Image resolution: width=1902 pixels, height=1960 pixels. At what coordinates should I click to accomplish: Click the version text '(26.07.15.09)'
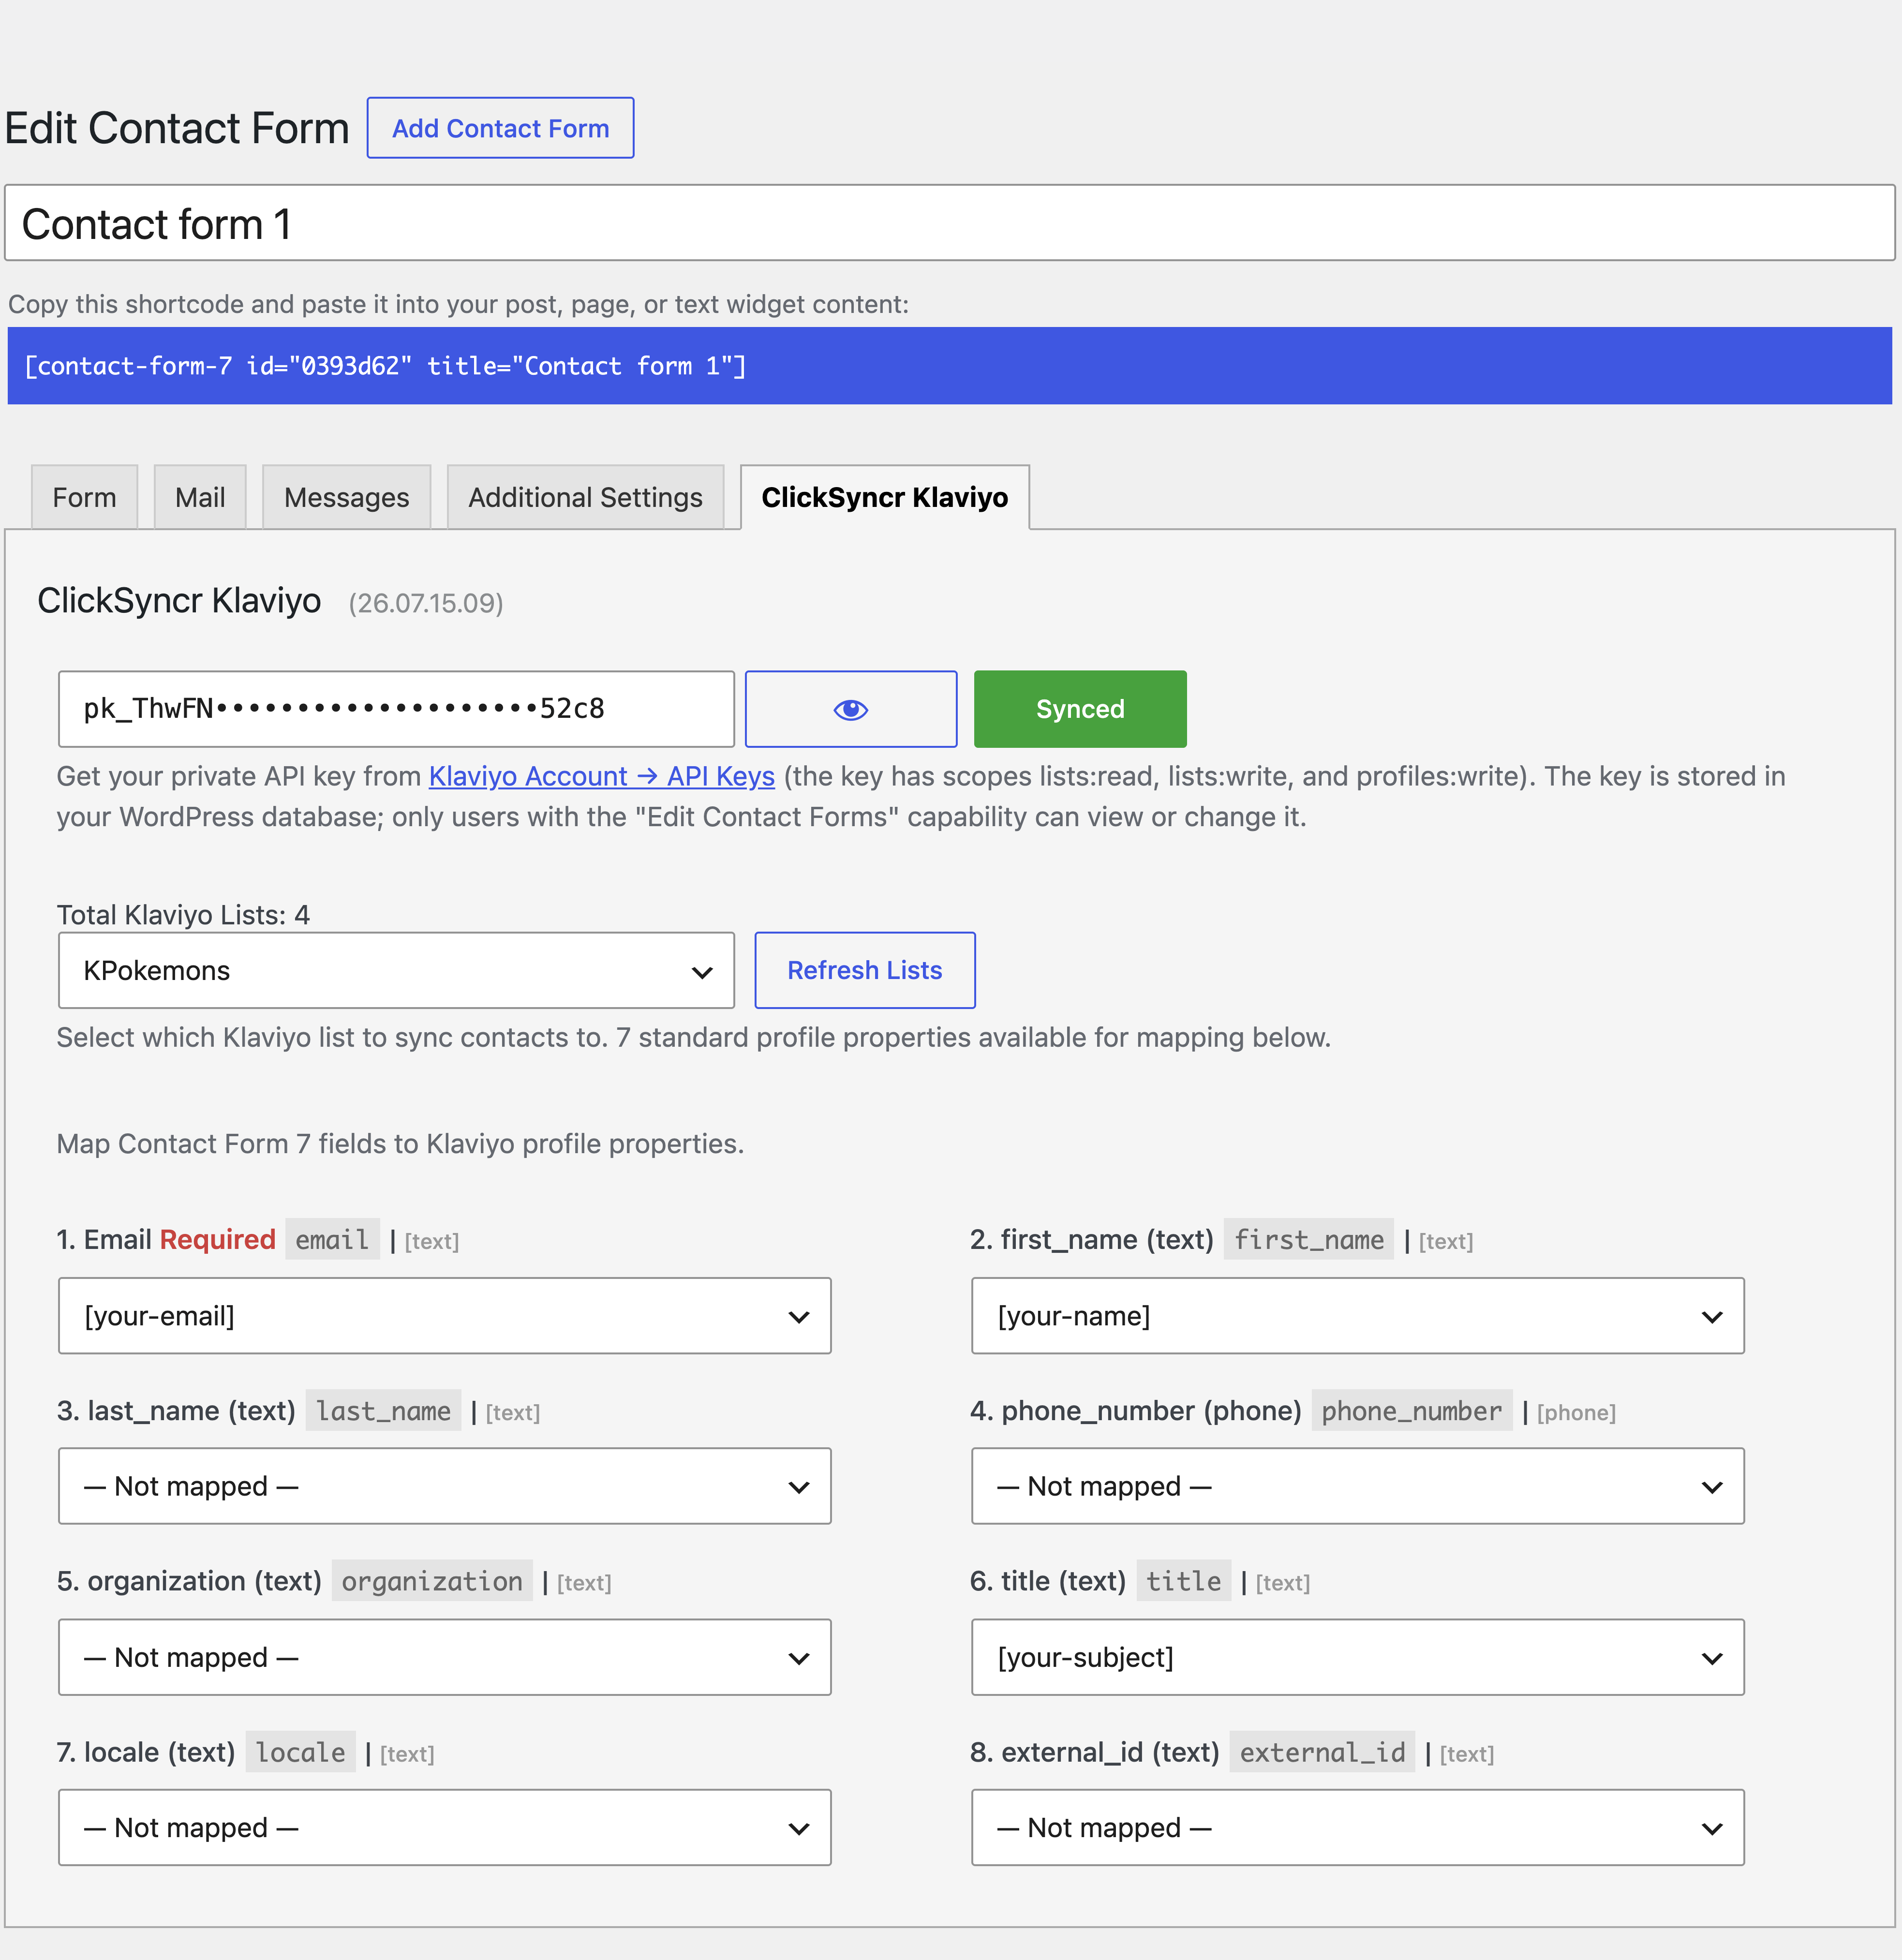[x=426, y=603]
